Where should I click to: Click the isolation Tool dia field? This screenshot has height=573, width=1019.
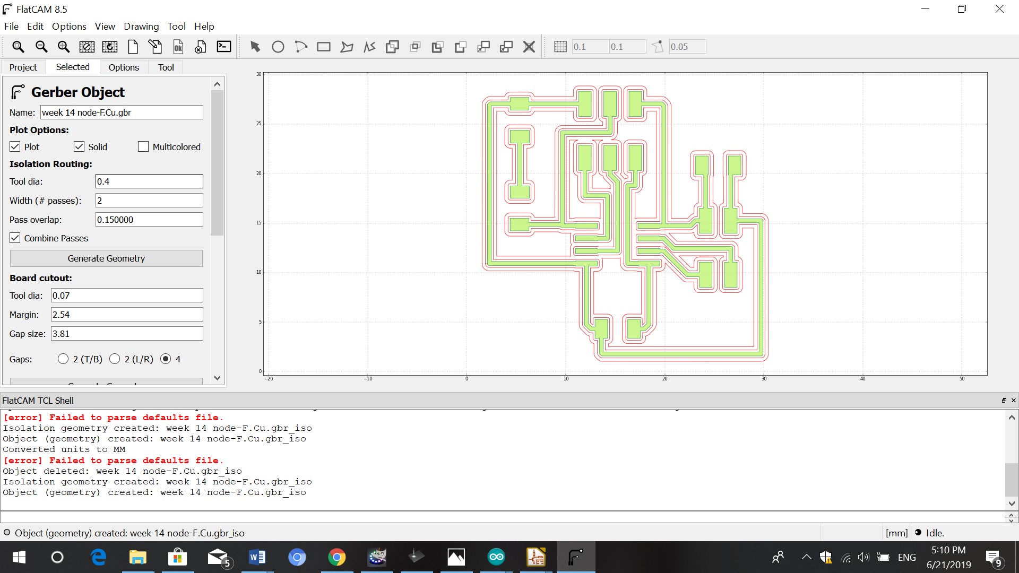tap(149, 181)
